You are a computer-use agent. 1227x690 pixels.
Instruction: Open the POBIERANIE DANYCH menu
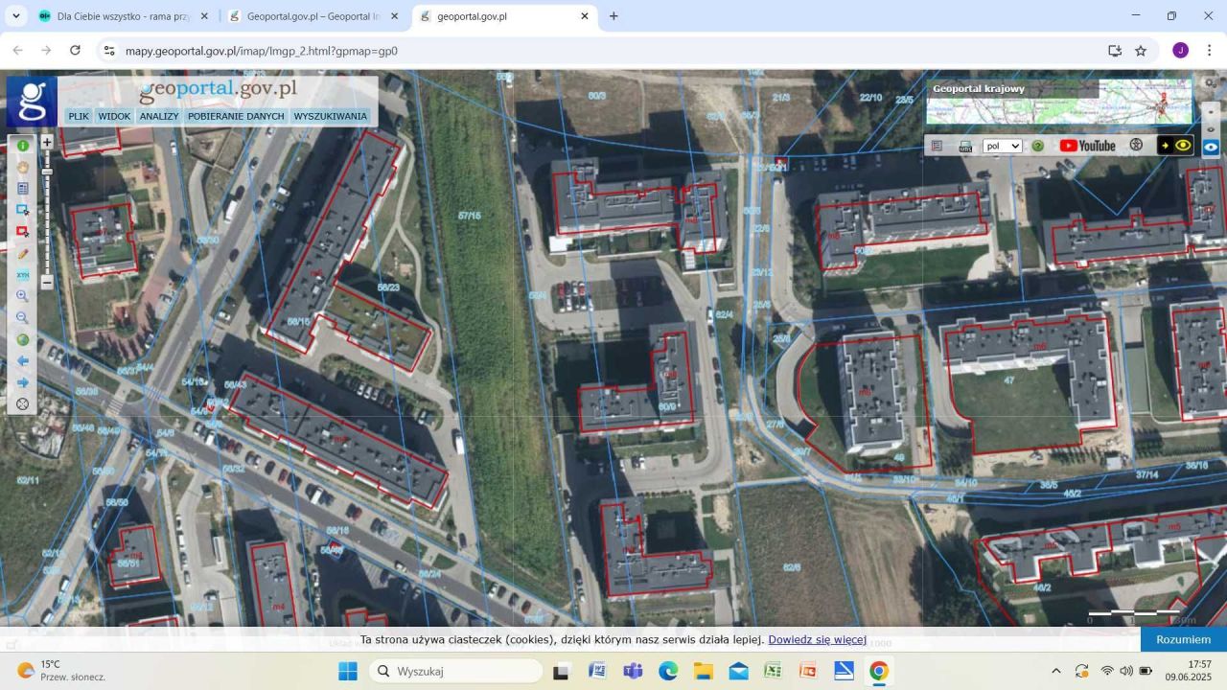pyautogui.click(x=235, y=116)
